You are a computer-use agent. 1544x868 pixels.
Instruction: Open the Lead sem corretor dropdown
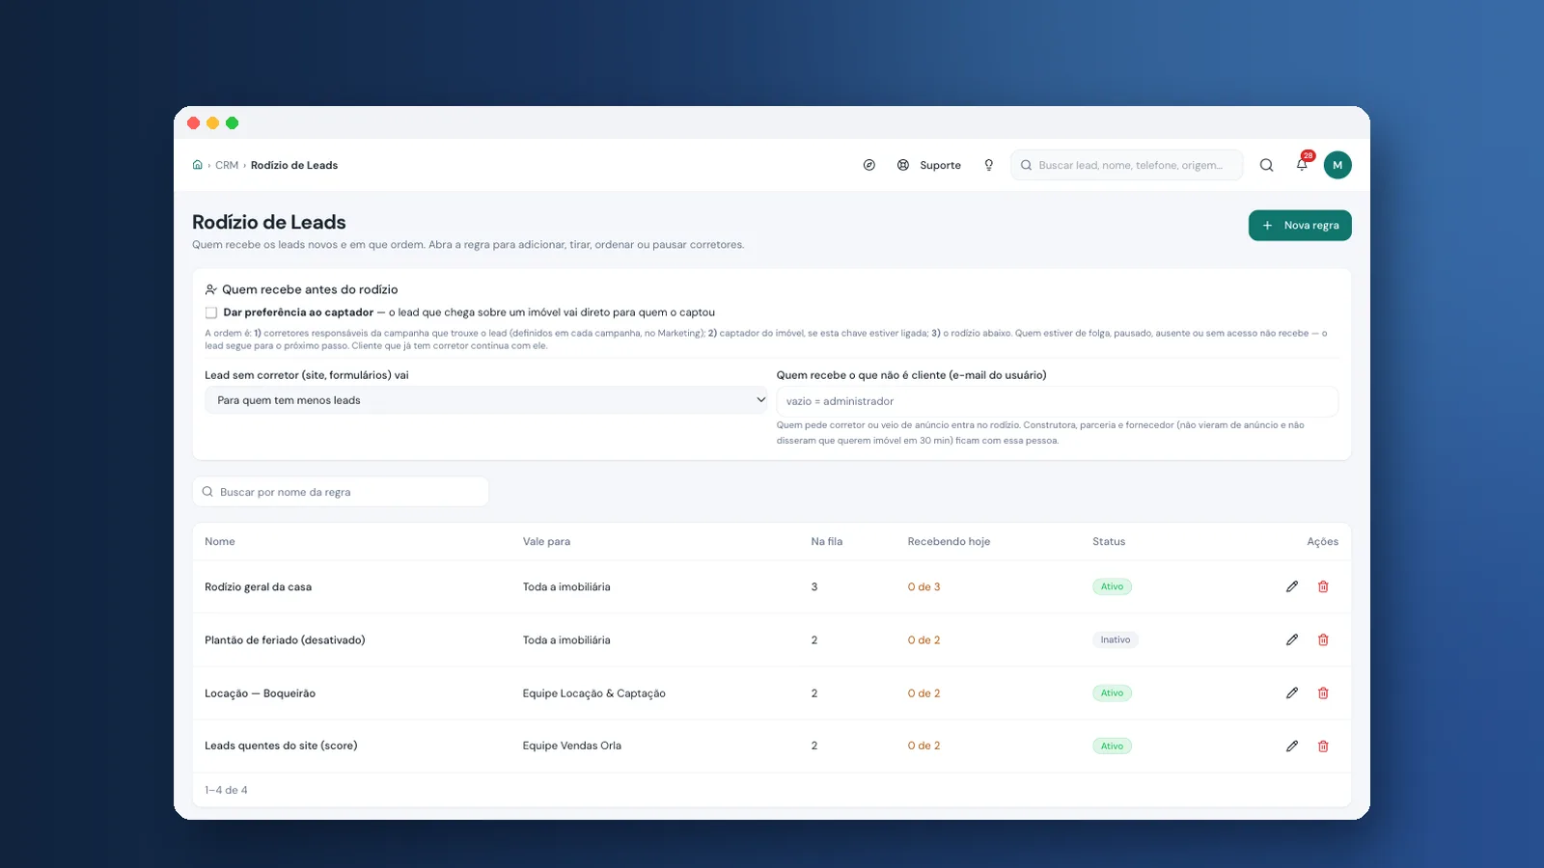click(486, 400)
